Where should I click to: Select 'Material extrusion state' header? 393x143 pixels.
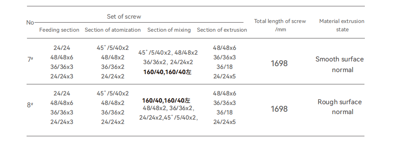click(342, 25)
